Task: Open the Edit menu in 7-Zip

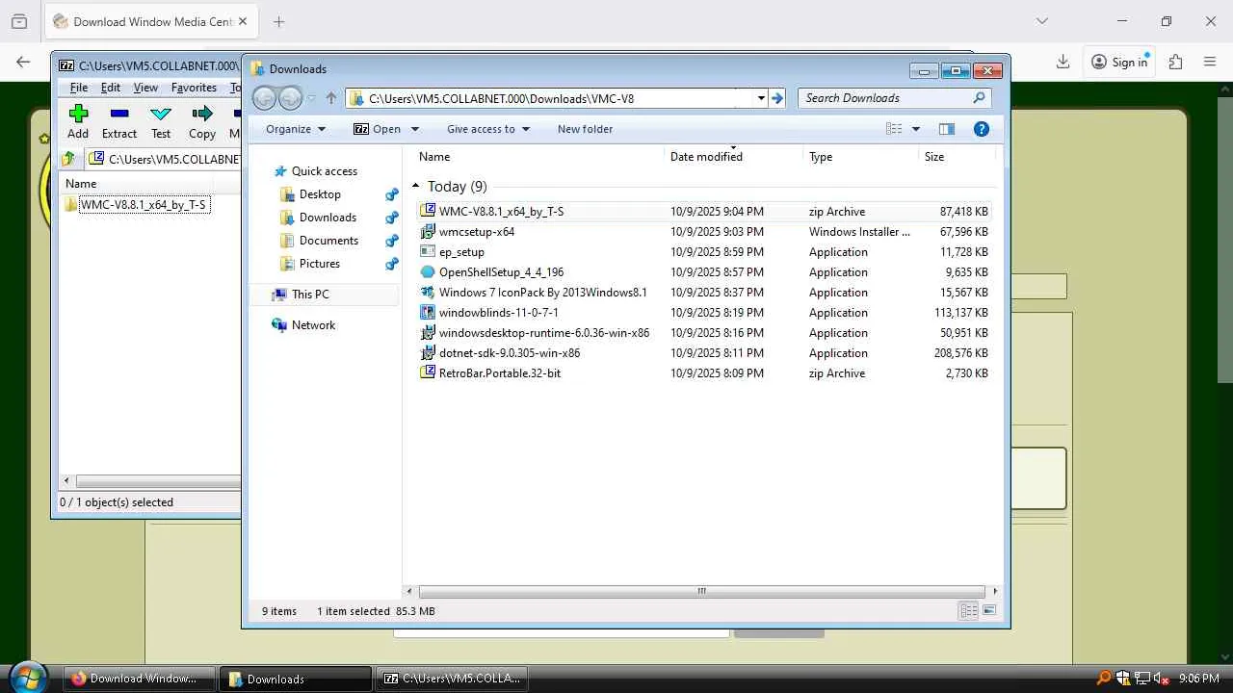Action: tap(111, 88)
